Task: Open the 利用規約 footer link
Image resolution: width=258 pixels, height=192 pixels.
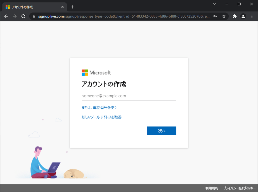Action: 212,188
